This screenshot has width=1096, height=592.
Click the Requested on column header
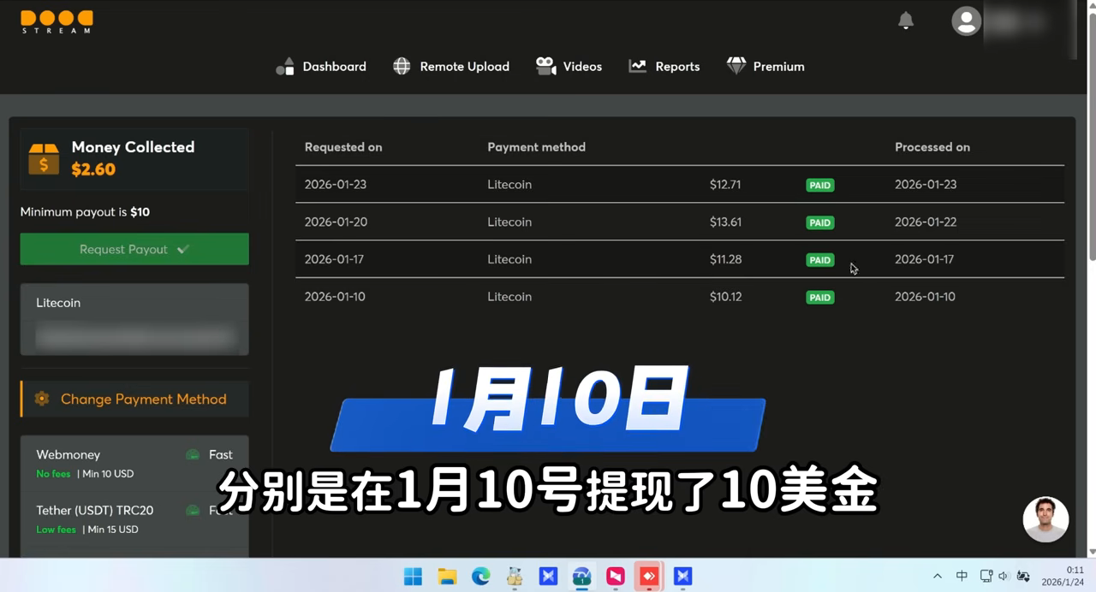coord(343,147)
